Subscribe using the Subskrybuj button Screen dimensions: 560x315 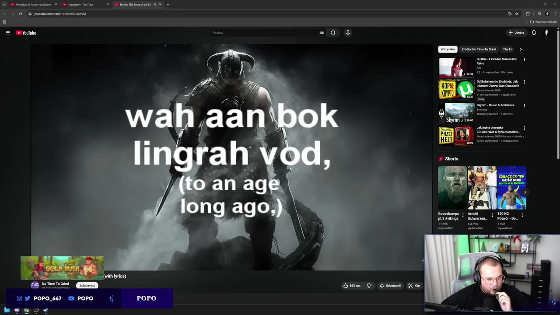(87, 286)
